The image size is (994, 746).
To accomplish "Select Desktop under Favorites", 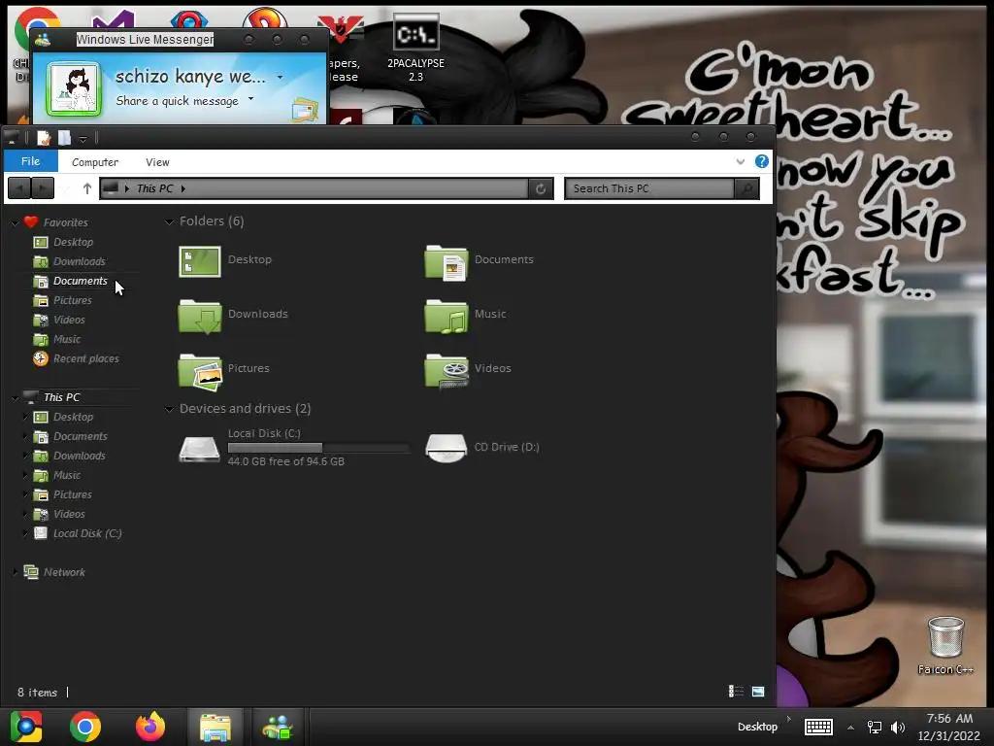I will pos(73,242).
